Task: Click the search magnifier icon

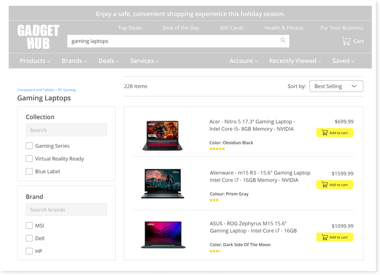Action: point(283,40)
